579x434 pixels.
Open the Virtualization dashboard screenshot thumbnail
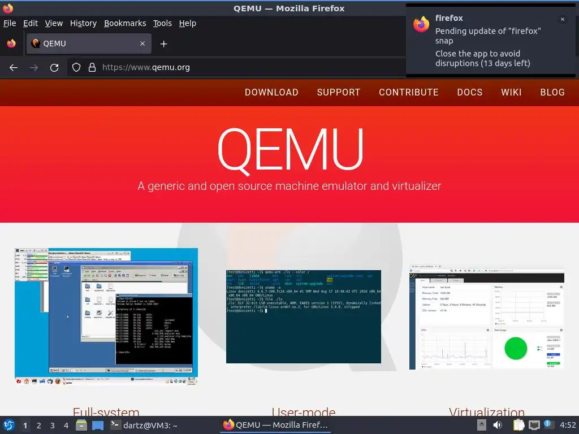[x=487, y=316]
